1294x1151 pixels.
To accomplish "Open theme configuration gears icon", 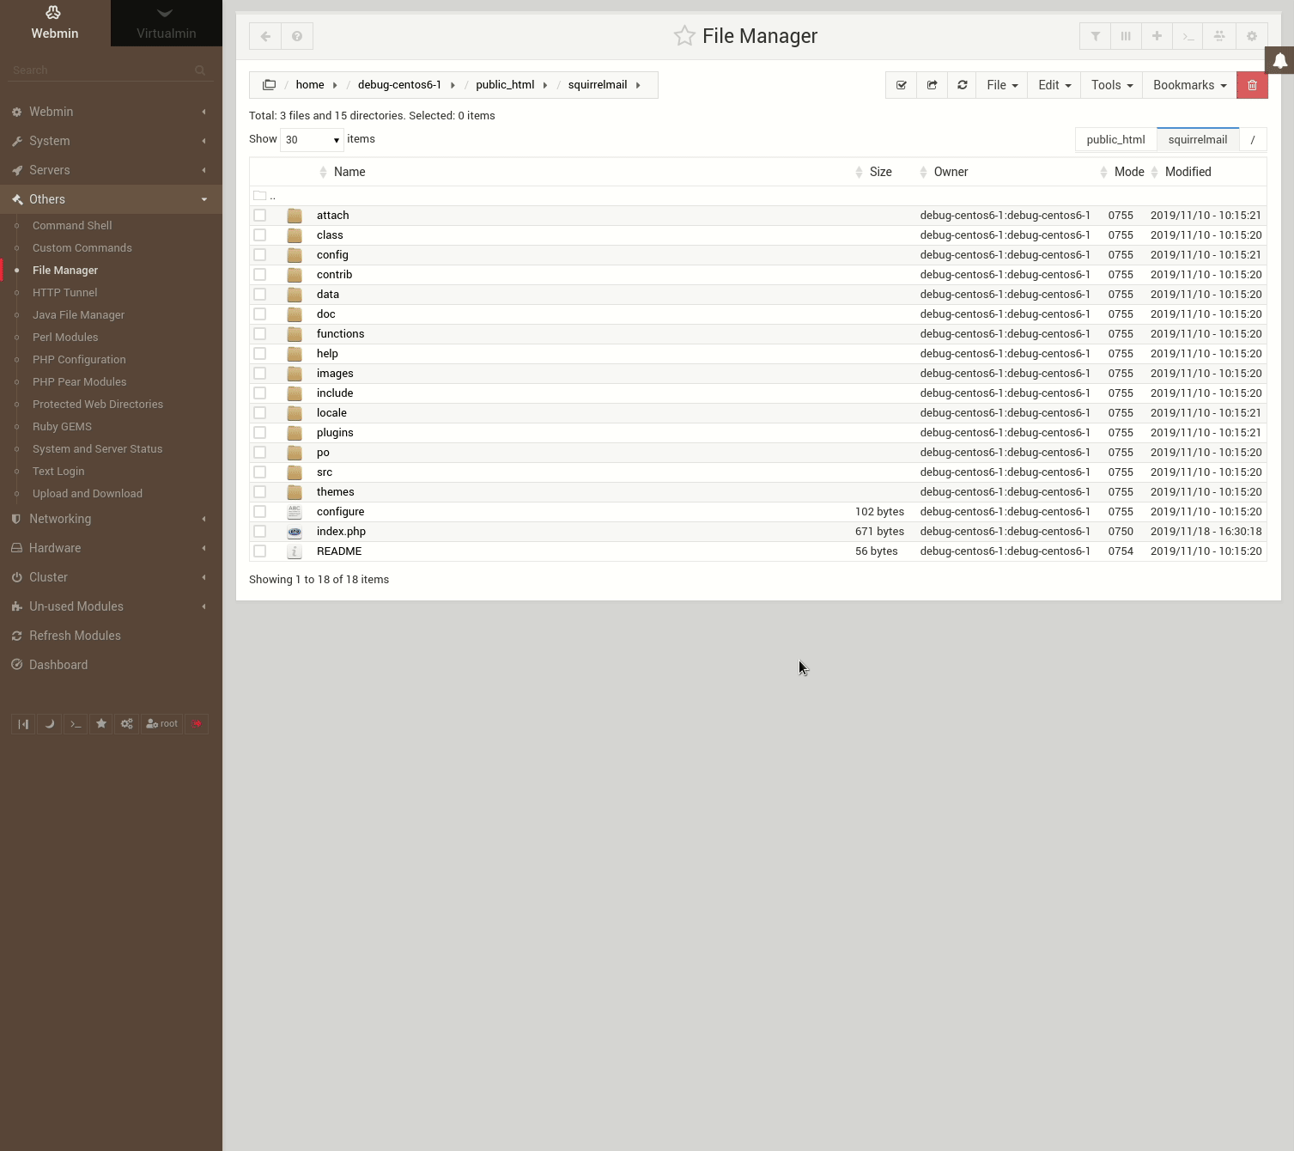I will (x=127, y=724).
